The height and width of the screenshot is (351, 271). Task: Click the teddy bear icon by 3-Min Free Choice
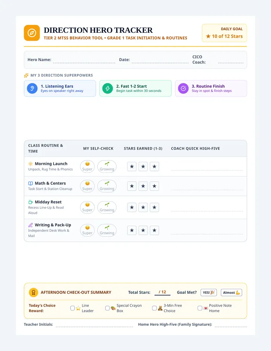[x=160, y=308]
